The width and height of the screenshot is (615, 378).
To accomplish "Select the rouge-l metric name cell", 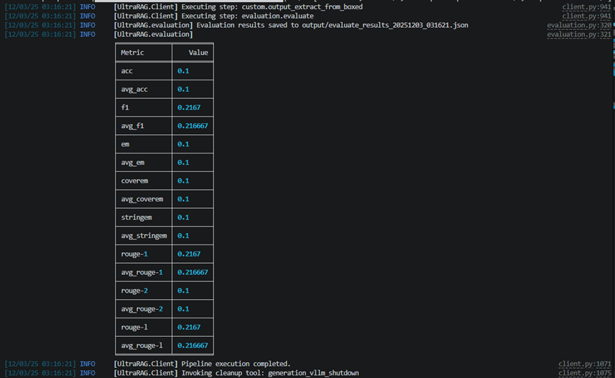I will [x=144, y=327].
